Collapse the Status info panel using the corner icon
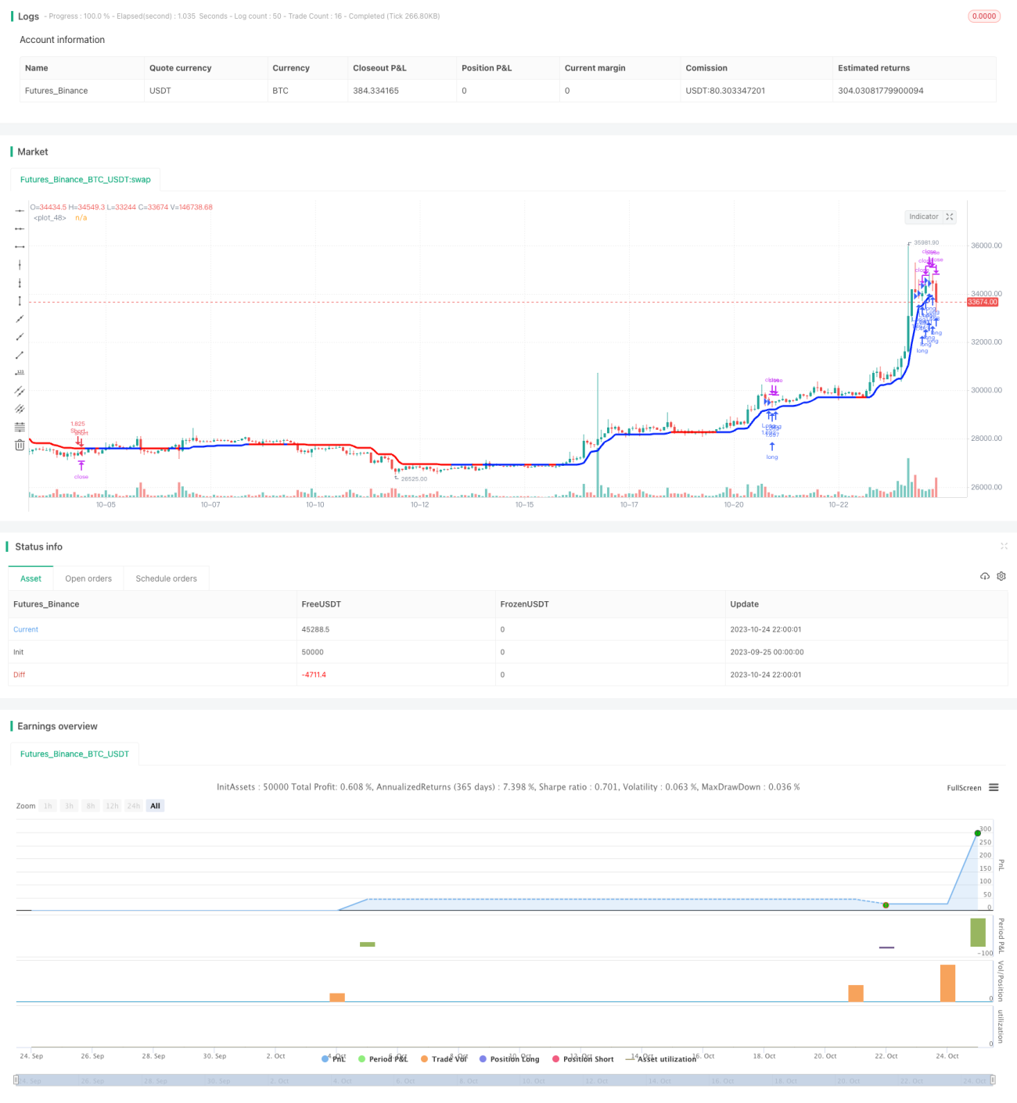 coord(1004,546)
